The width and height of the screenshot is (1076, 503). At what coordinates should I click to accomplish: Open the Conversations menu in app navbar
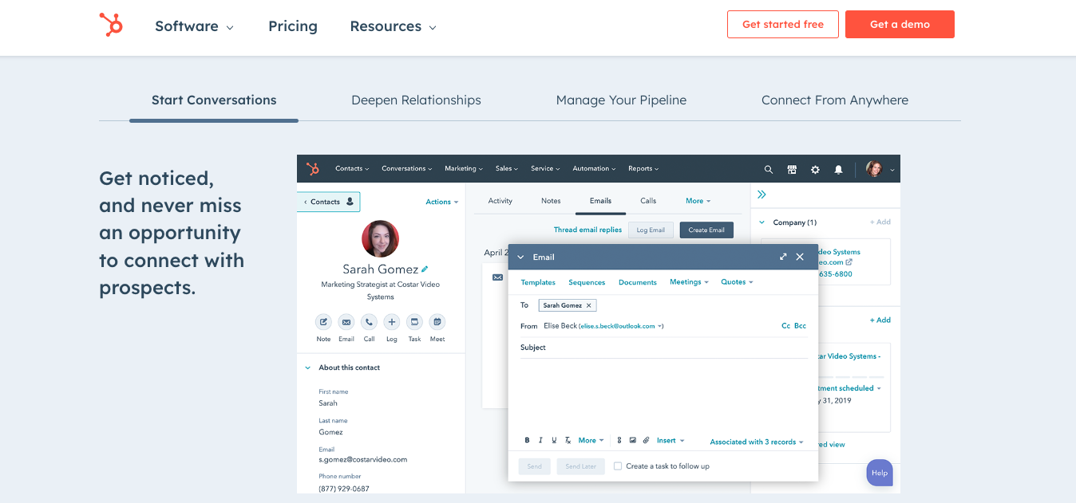(407, 169)
